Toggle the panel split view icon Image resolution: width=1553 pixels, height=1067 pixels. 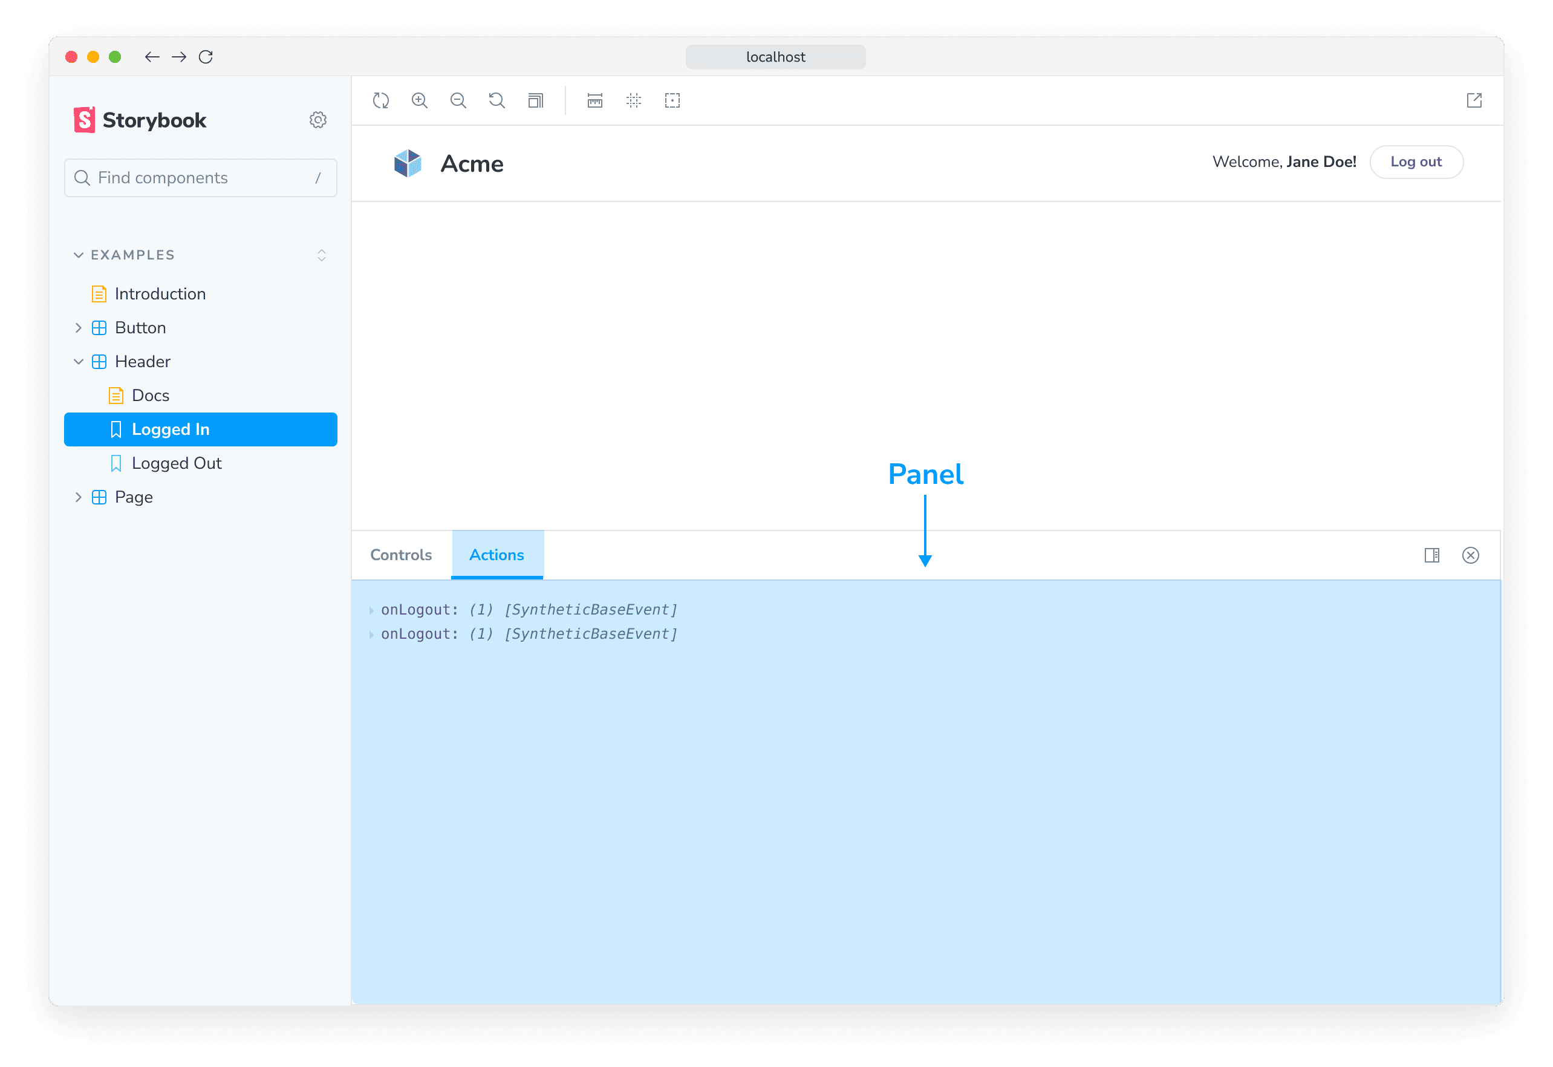(1433, 553)
